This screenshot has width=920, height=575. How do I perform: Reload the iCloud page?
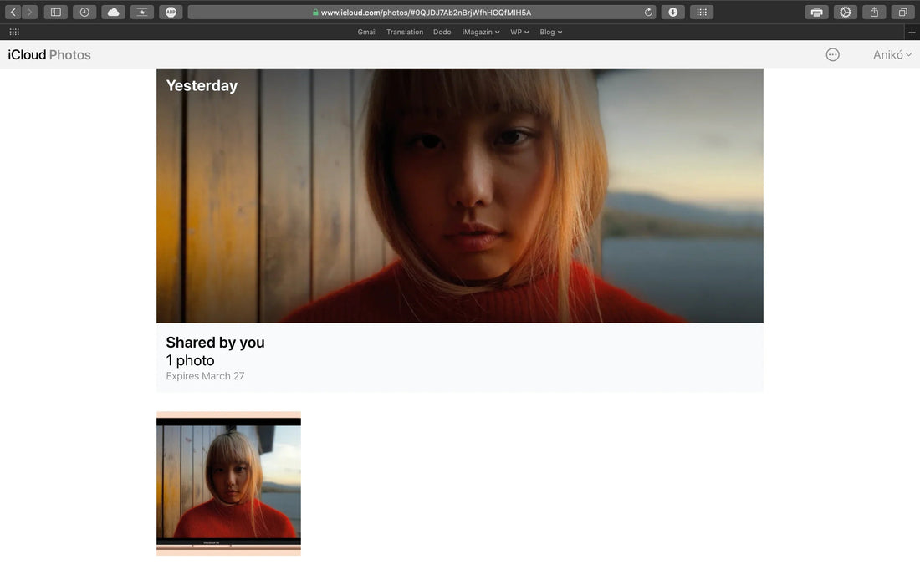[x=648, y=13]
